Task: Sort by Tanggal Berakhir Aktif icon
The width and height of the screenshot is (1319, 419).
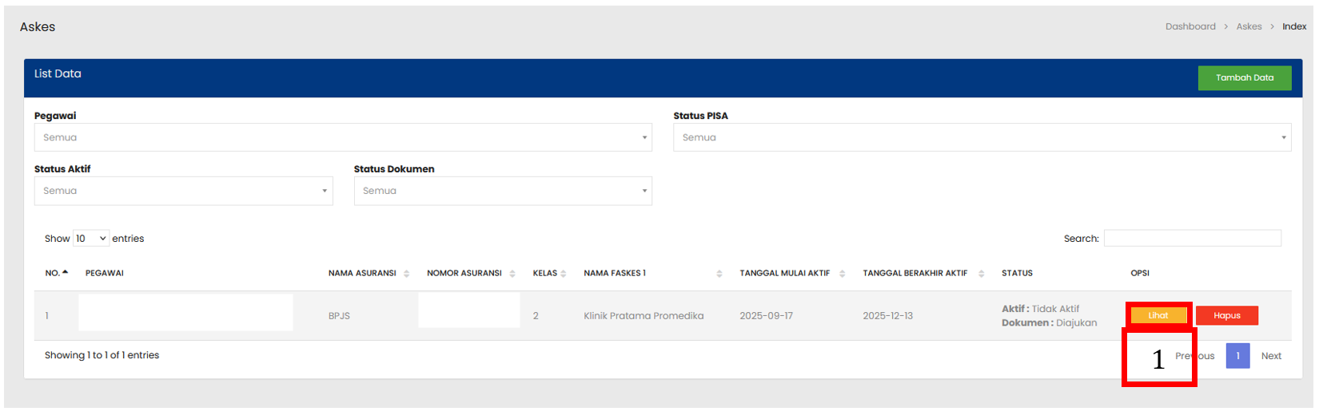Action: click(x=981, y=274)
